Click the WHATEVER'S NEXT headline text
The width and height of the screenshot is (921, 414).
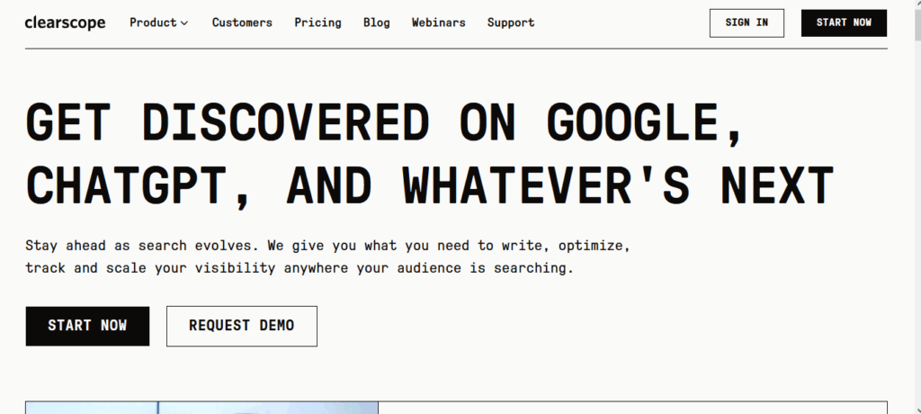click(x=618, y=184)
